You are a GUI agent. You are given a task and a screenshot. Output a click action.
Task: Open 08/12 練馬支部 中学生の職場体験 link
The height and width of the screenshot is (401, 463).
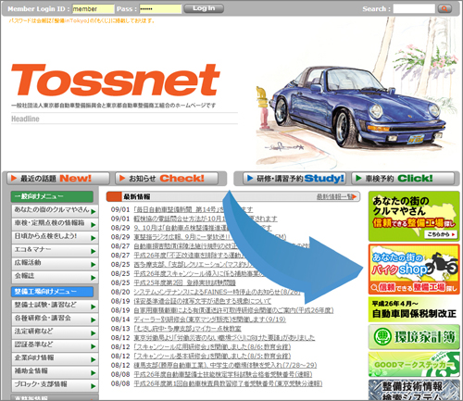(x=225, y=365)
